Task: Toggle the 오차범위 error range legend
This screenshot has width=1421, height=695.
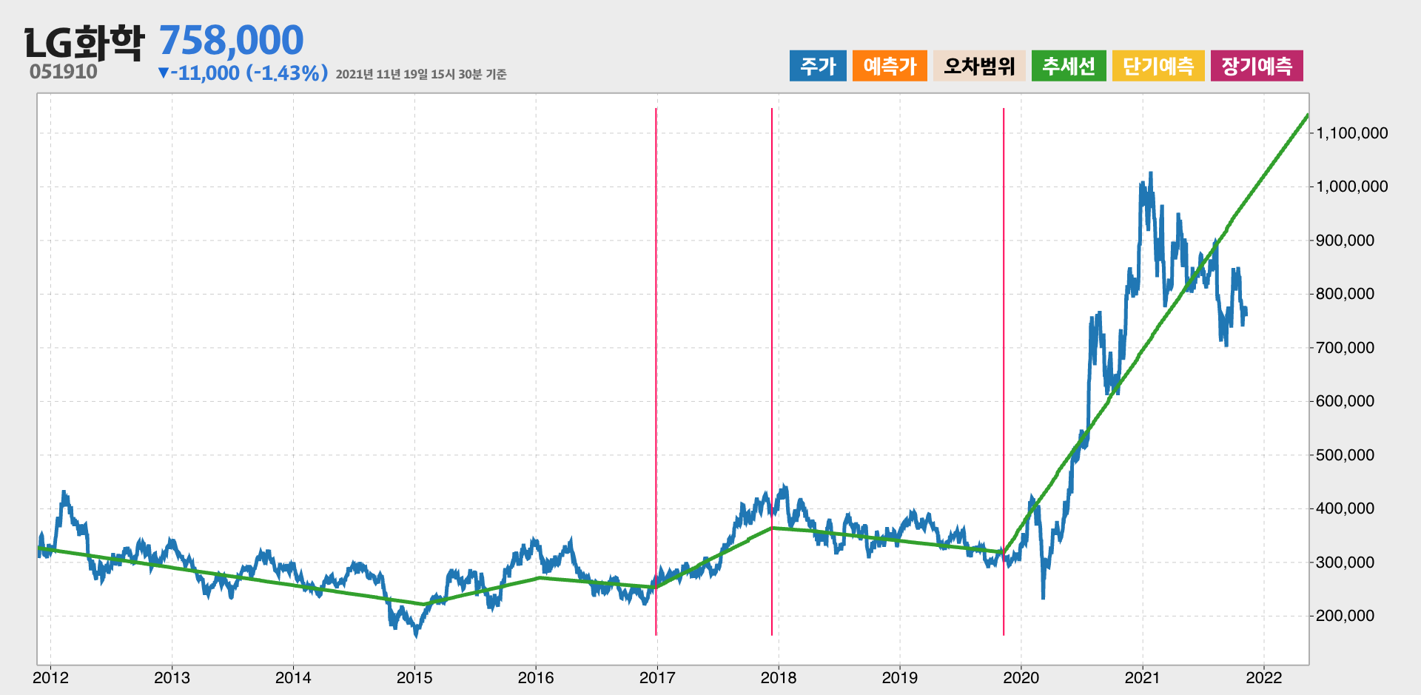Action: point(979,66)
